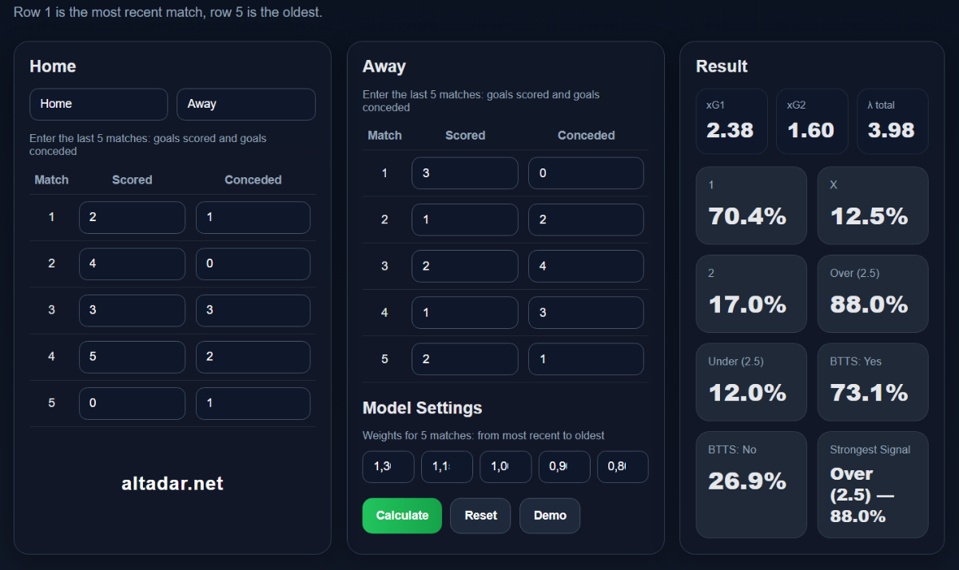The height and width of the screenshot is (570, 959).
Task: Click the BTTS: Yes probability card
Action: 872,382
